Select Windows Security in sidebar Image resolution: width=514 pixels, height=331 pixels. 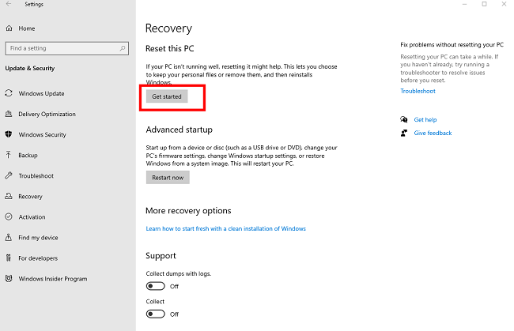tap(42, 135)
